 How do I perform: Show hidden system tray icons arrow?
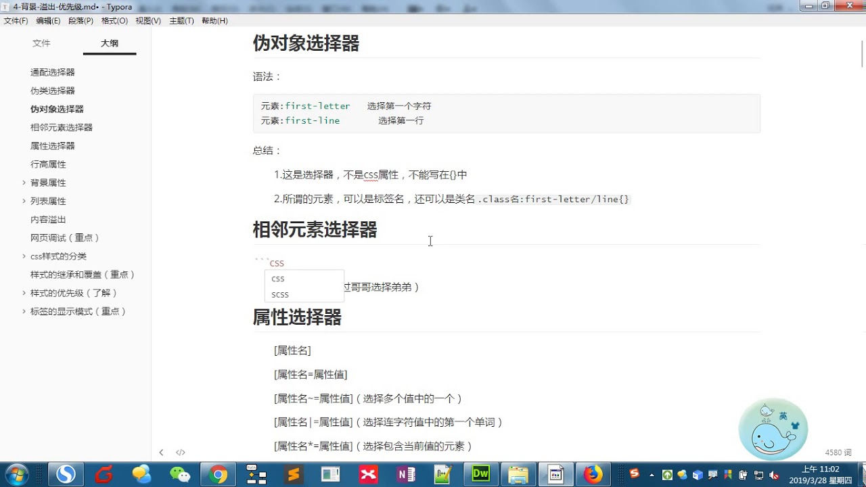point(652,475)
